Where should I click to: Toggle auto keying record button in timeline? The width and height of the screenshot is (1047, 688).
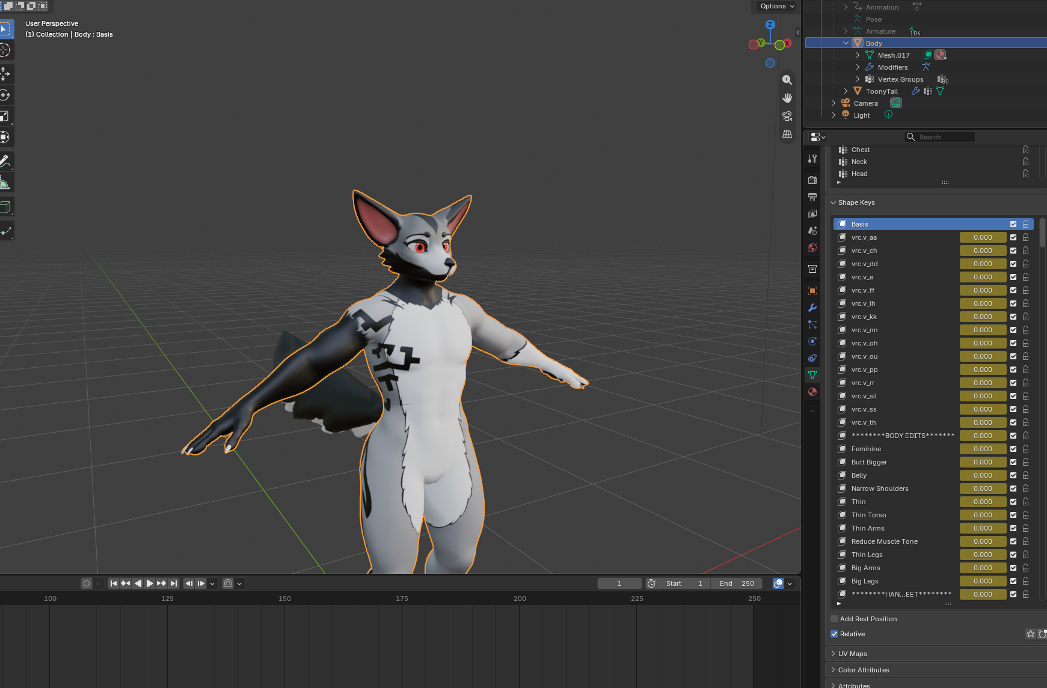(87, 583)
